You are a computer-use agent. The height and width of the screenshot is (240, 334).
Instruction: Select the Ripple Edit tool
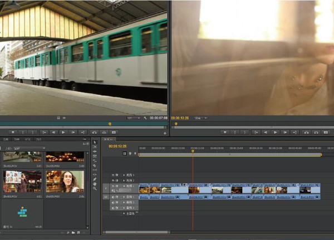(x=95, y=151)
